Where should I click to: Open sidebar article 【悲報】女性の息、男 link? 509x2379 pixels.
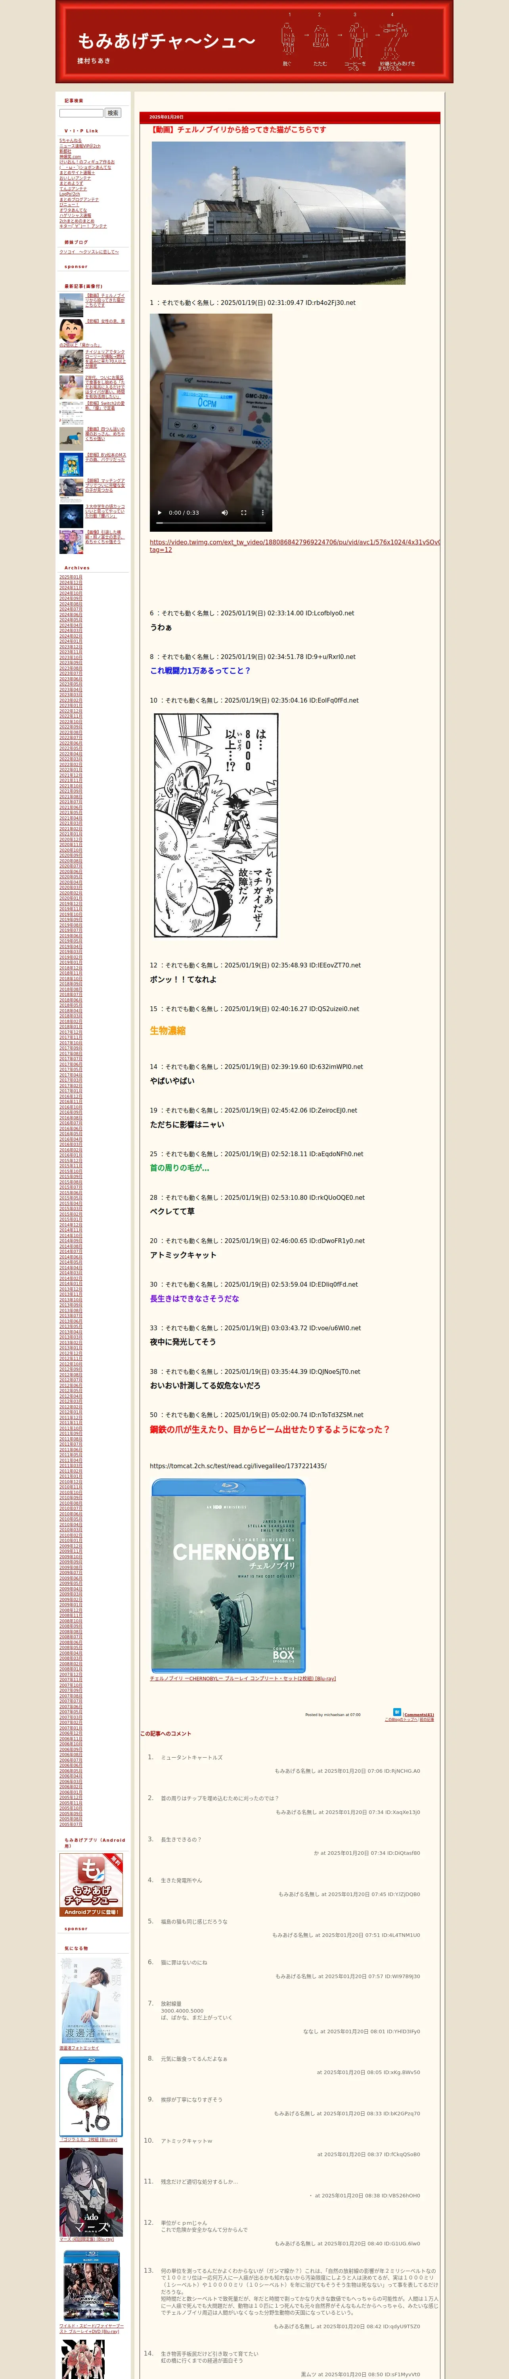tap(105, 322)
